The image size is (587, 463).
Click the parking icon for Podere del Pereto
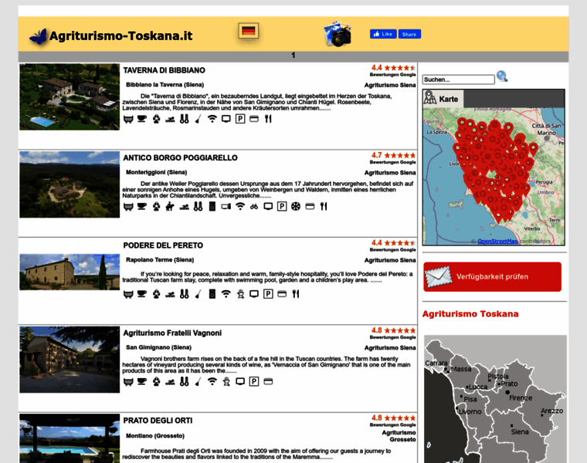point(268,294)
